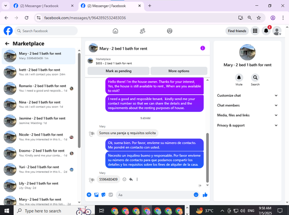Reply to the 5596480409 message
Screen dimensions: 289x215
(x=131, y=179)
